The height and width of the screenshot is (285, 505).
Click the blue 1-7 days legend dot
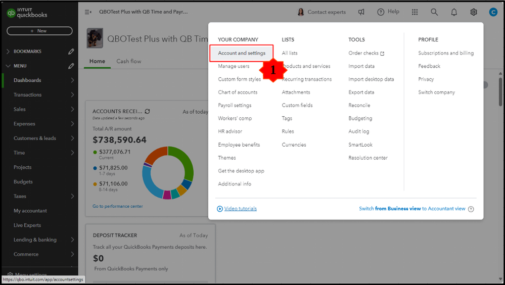95,168
